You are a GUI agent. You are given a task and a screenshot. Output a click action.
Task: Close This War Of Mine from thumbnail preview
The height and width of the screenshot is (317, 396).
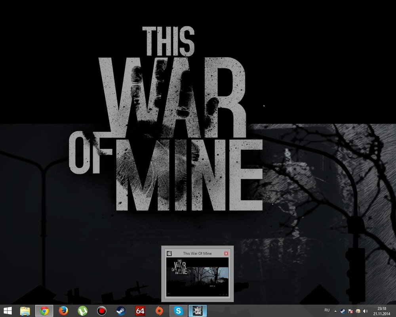pos(226,253)
